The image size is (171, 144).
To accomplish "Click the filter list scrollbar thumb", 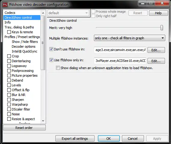I will tap(43, 43).
